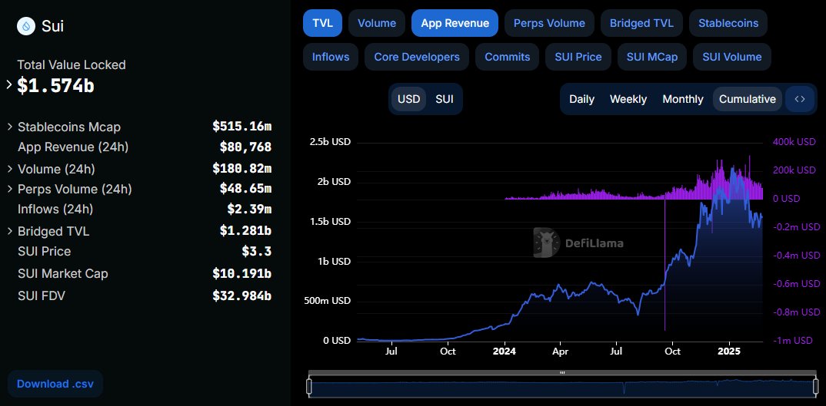
Task: Click the $48.65m perps volume value
Action: pos(245,188)
